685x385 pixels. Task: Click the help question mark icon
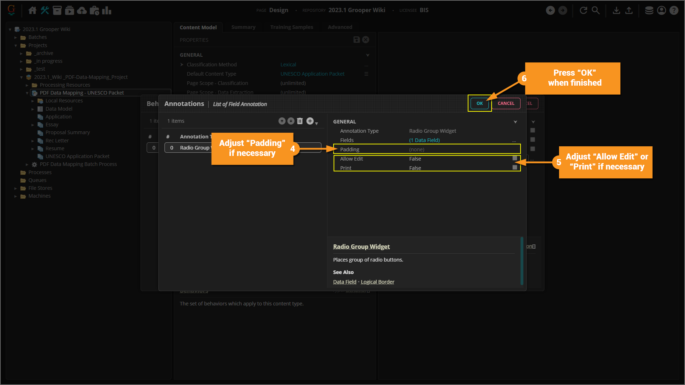tap(674, 10)
